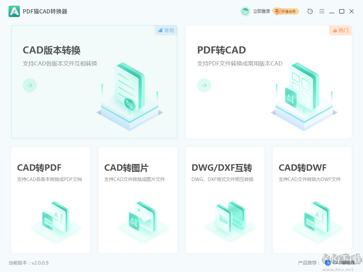This screenshot has width=363, height=272.
Task: Click the CAD转图片 picture illustration
Action: (x=143, y=221)
